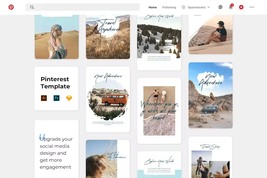Go to the Home tab
Screen dimensions: 267x178
(152, 7)
